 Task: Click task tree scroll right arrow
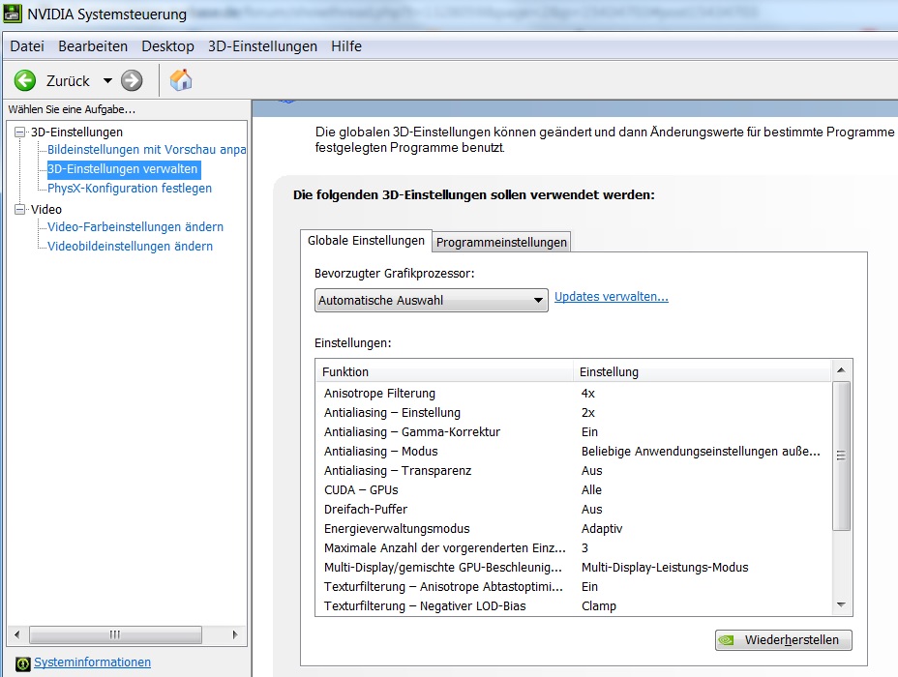pos(235,634)
